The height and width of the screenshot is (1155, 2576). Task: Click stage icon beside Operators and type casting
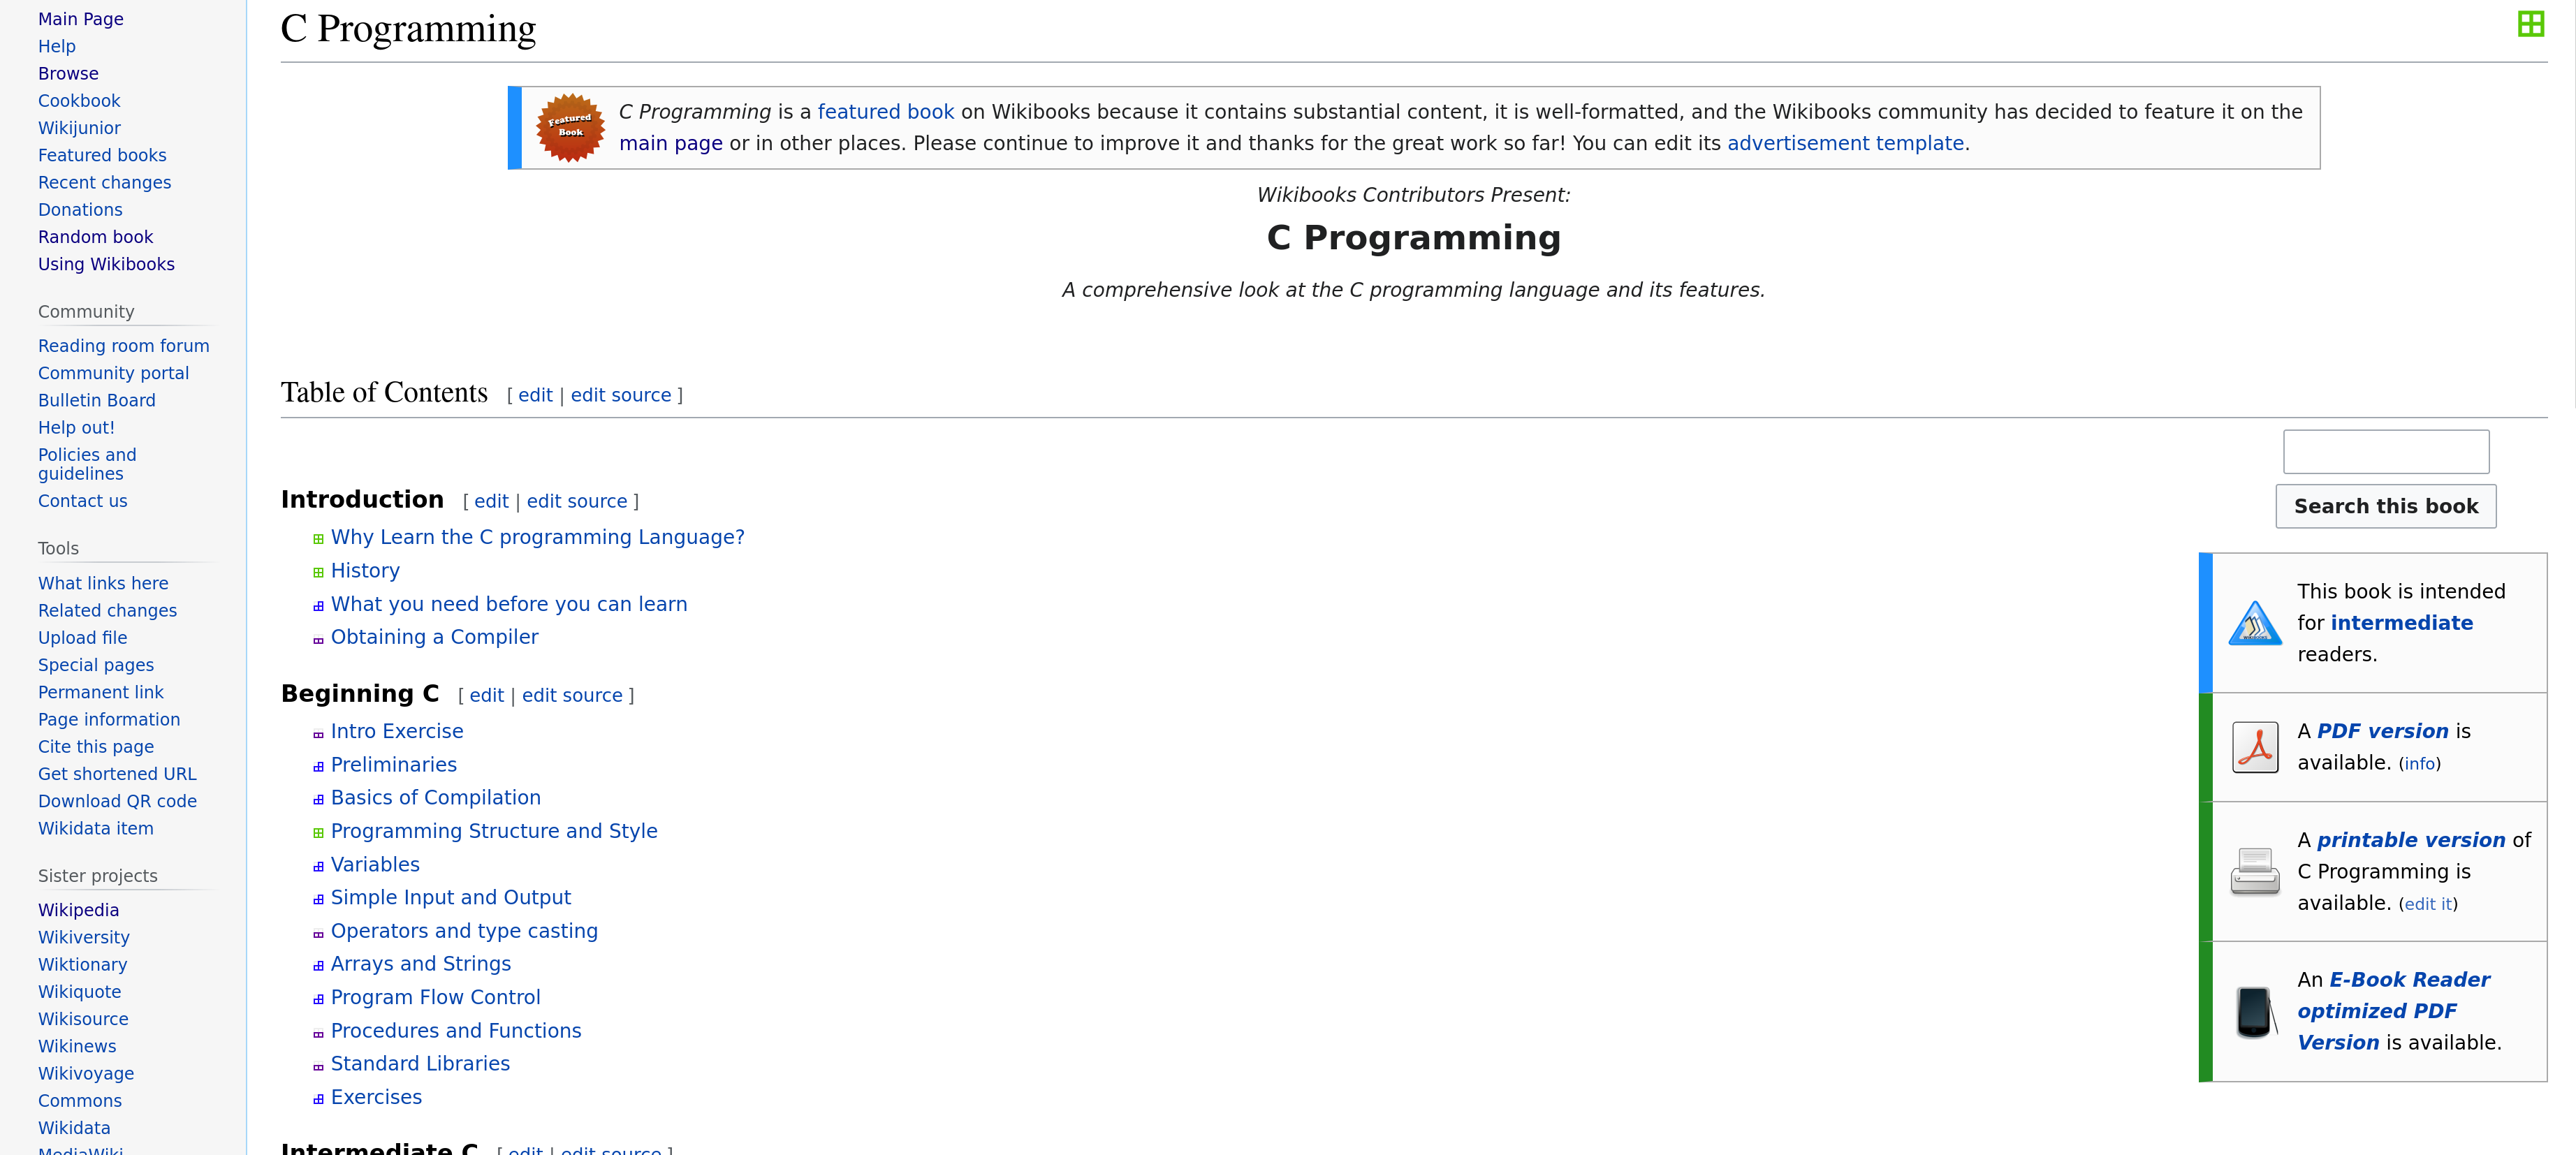point(318,934)
